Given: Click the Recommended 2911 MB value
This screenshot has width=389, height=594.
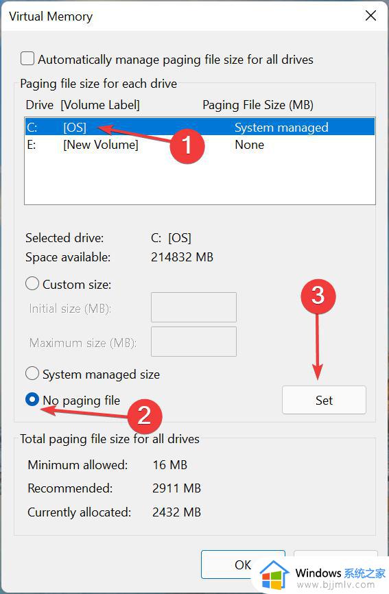Looking at the screenshot, I should pyautogui.click(x=176, y=488).
